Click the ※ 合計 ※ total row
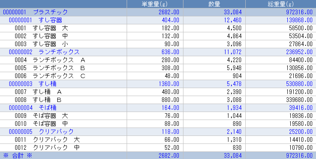 pos(158,155)
